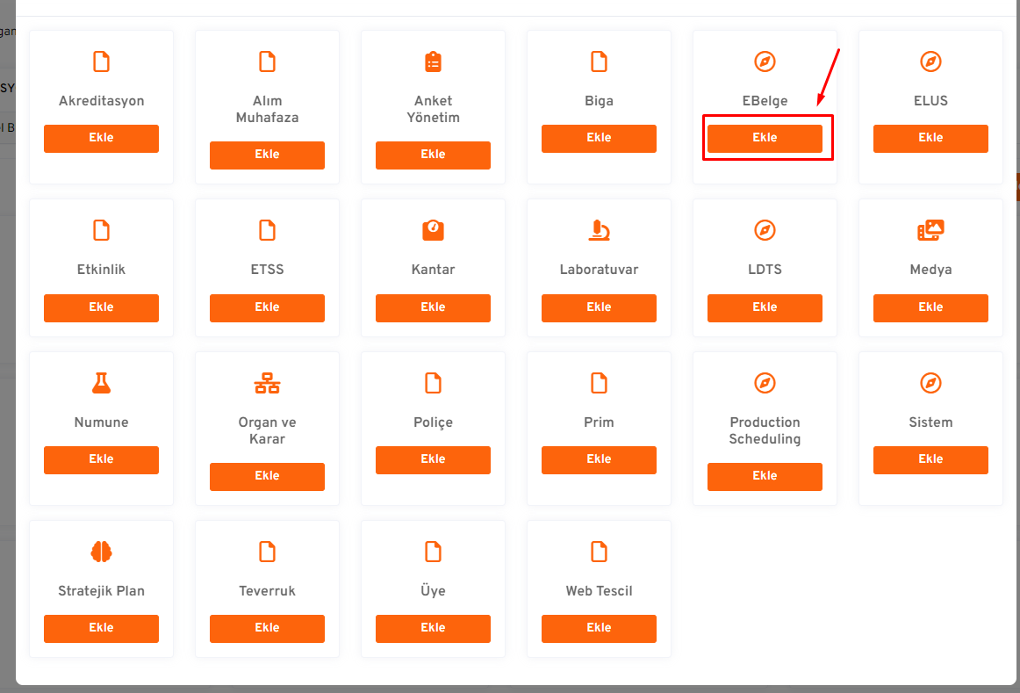Add the LDTS module using Ekle
The height and width of the screenshot is (693, 1020).
click(x=765, y=307)
